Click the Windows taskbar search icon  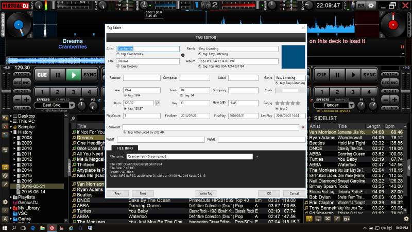[x=14, y=228]
